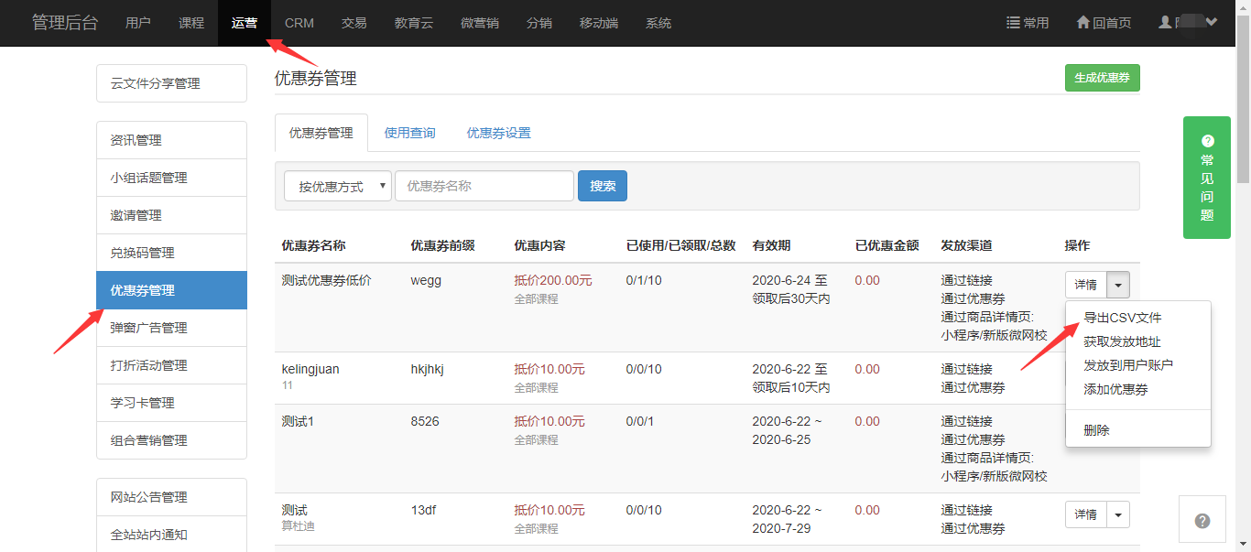Select 导出CSV文件 from the menu
1251x552 pixels.
tap(1122, 318)
